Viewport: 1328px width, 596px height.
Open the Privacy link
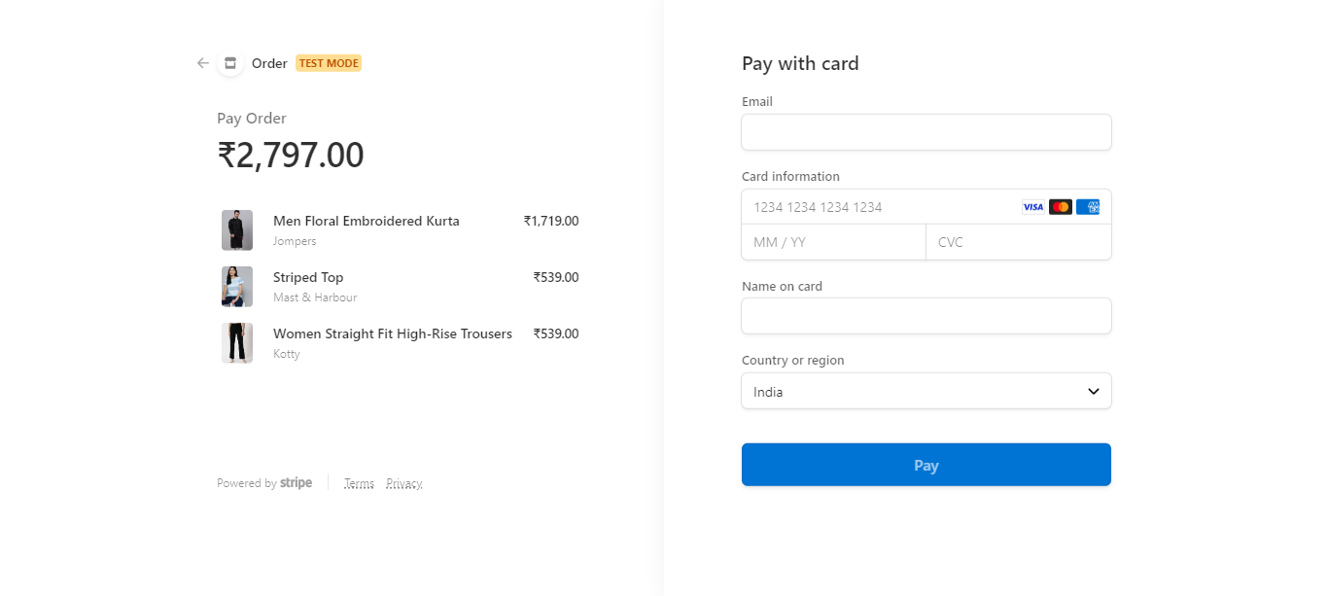(403, 483)
